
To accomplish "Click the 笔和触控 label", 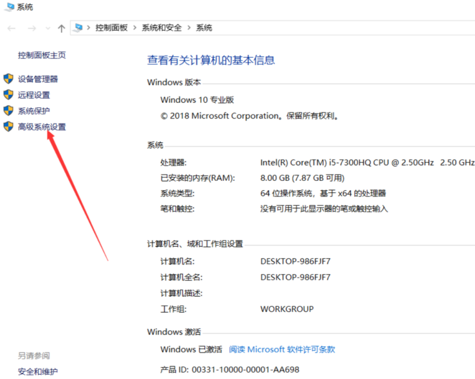I will point(177,209).
